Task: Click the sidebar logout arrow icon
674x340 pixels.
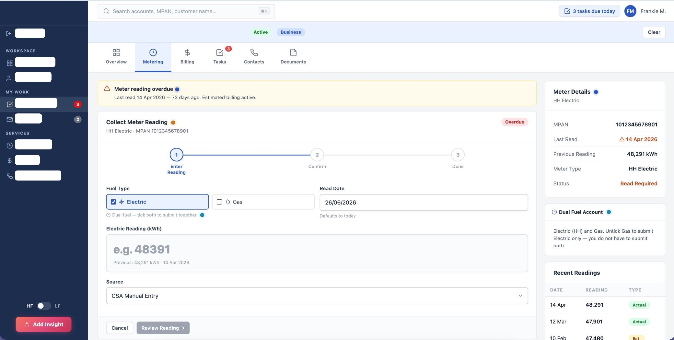Action: coord(8,33)
